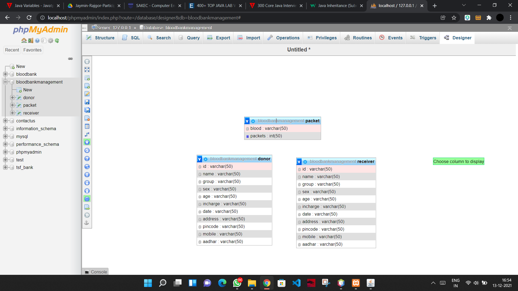Expand the donor table in the navigation tree
The width and height of the screenshot is (518, 291).
pyautogui.click(x=12, y=98)
